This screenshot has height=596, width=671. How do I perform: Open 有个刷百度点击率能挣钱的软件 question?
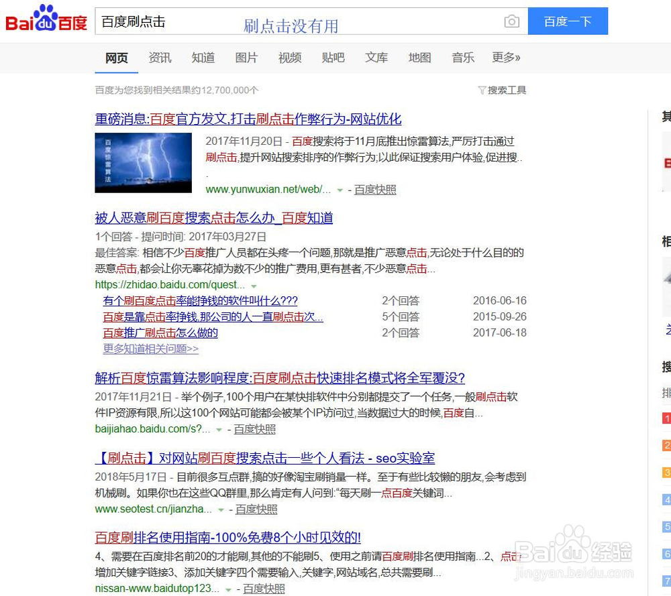pos(200,301)
